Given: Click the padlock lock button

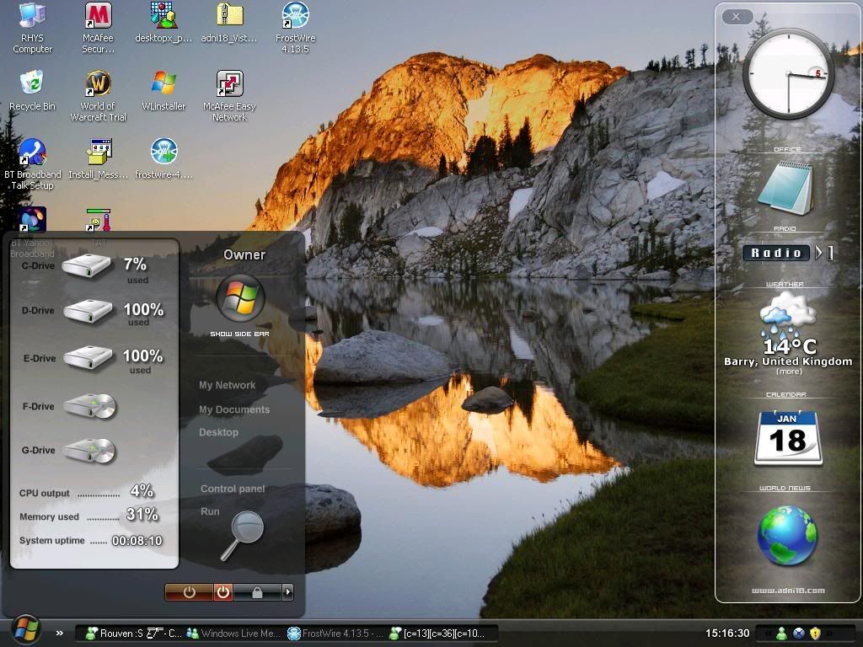Looking at the screenshot, I should pyautogui.click(x=257, y=592).
